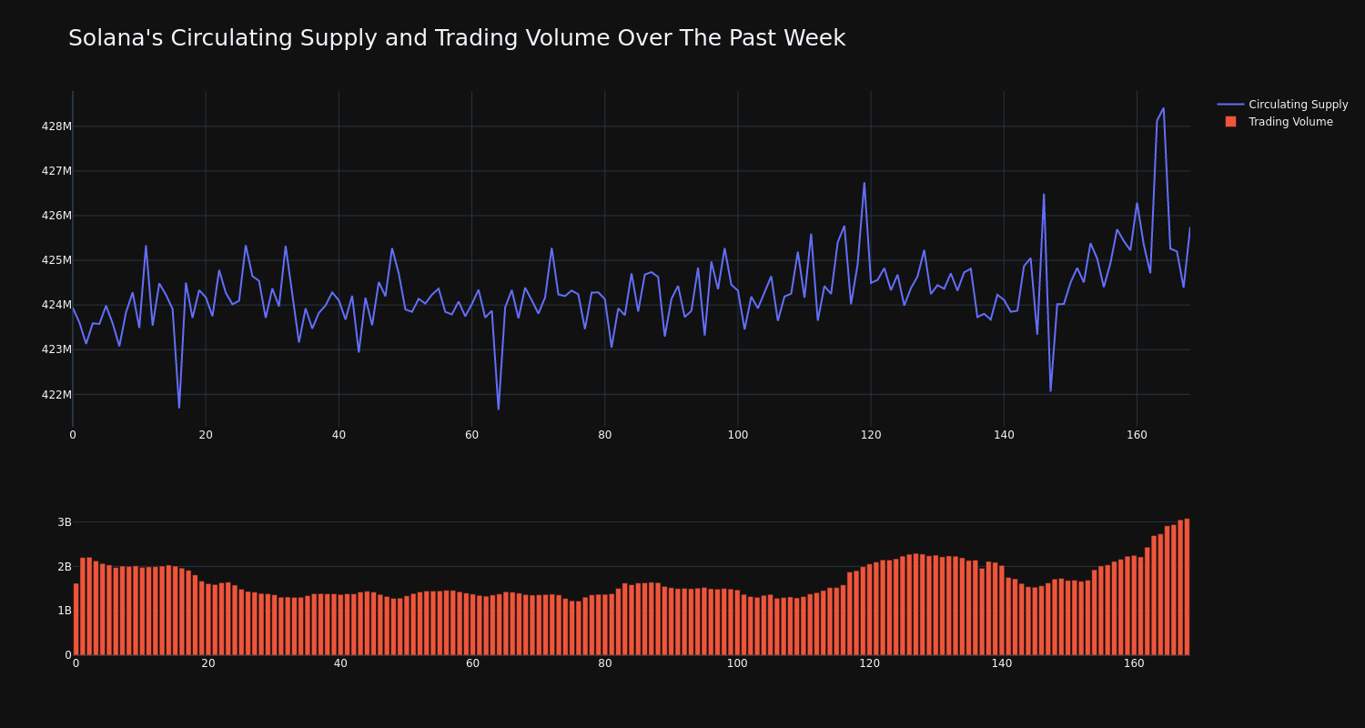This screenshot has width=1365, height=728.
Task: Click the 3B label on volume chart
Action: click(x=65, y=522)
